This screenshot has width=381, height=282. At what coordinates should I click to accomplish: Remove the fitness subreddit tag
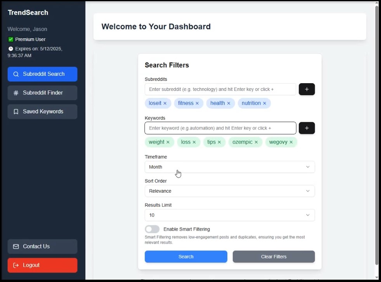(197, 103)
